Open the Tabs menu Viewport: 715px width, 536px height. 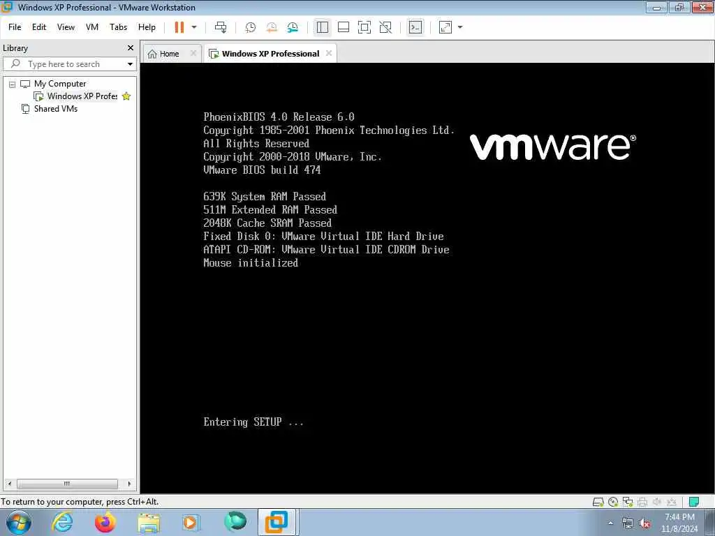[x=119, y=27]
